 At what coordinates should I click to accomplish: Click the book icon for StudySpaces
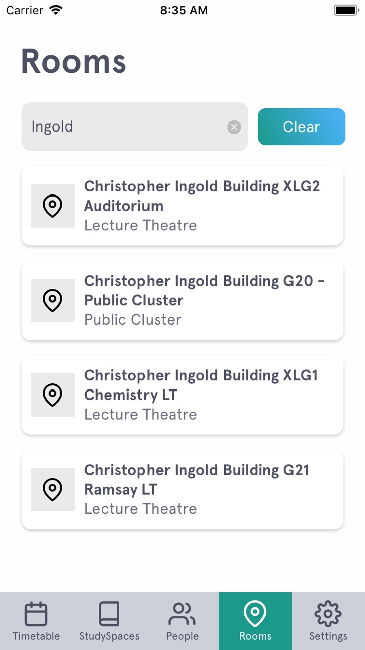click(x=109, y=614)
